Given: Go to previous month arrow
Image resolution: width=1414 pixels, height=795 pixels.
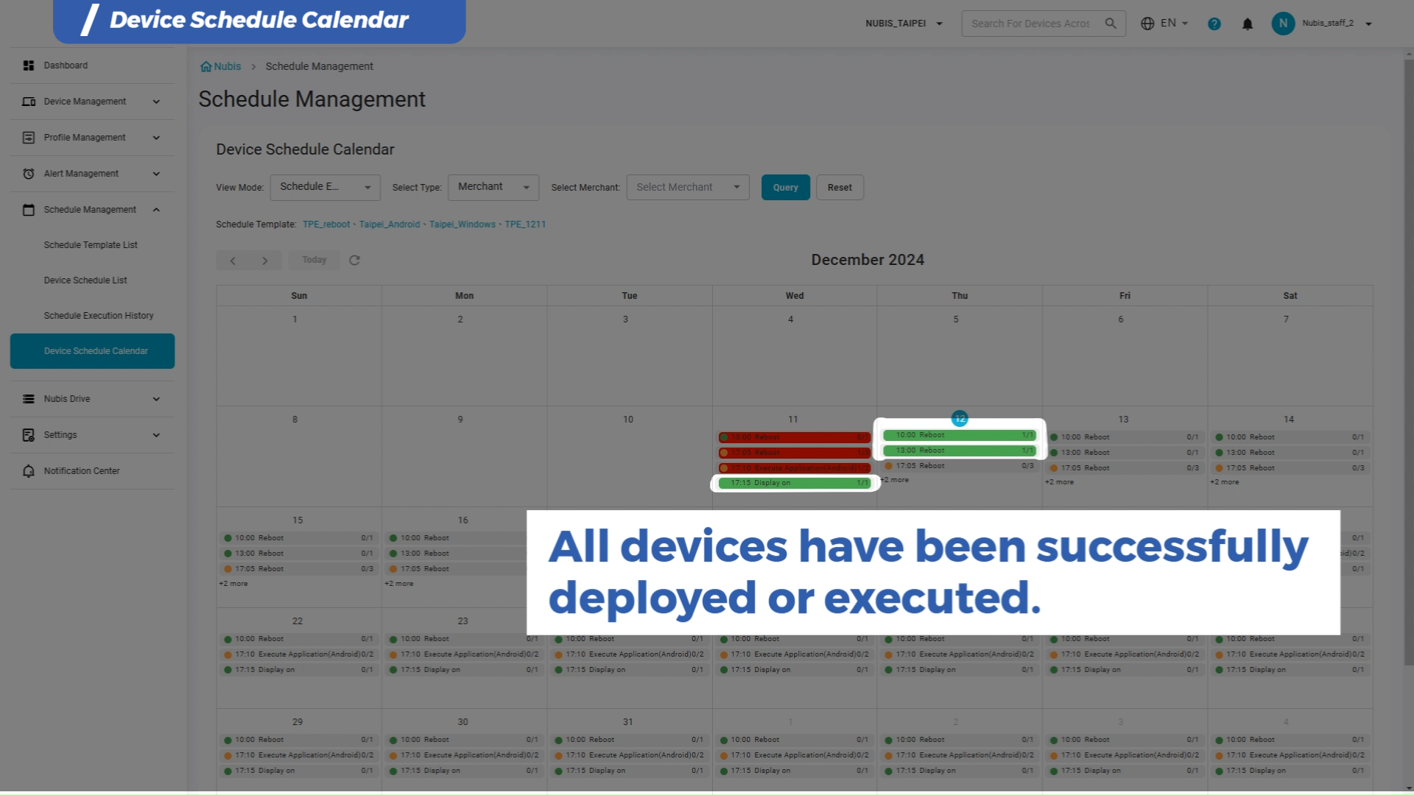Looking at the screenshot, I should tap(233, 260).
